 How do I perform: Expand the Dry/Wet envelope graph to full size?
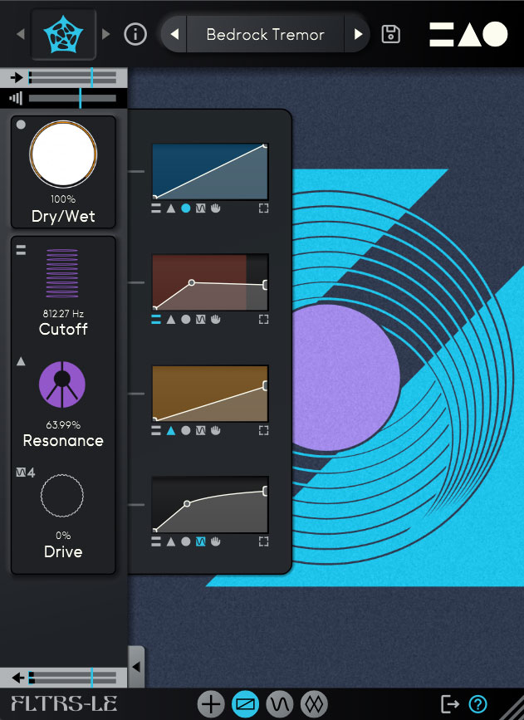point(264,208)
